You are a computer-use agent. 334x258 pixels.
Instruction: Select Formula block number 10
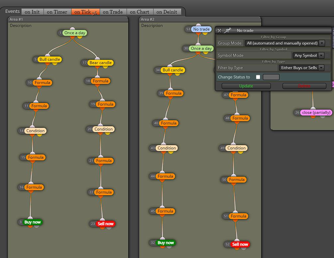[43, 83]
